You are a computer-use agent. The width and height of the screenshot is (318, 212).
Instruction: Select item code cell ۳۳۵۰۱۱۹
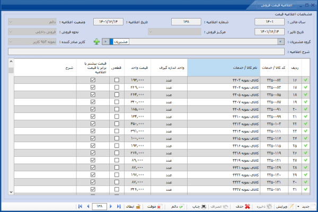274,153
